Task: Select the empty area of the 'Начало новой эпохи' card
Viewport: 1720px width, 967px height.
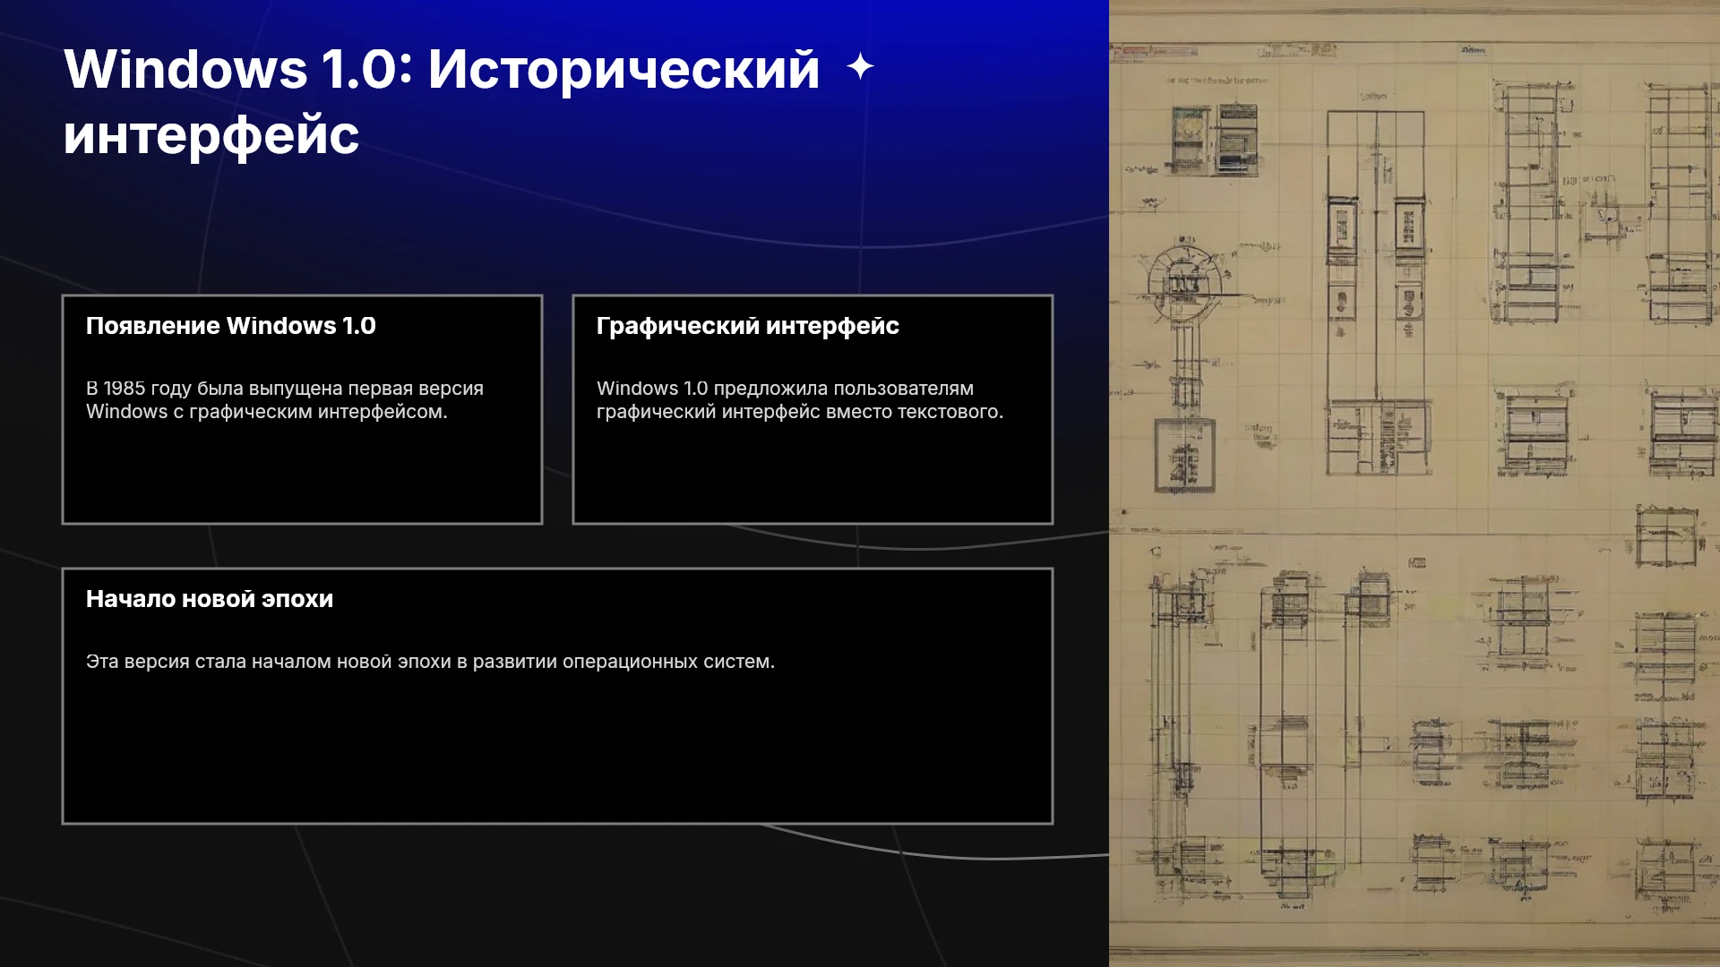Action: tap(557, 748)
